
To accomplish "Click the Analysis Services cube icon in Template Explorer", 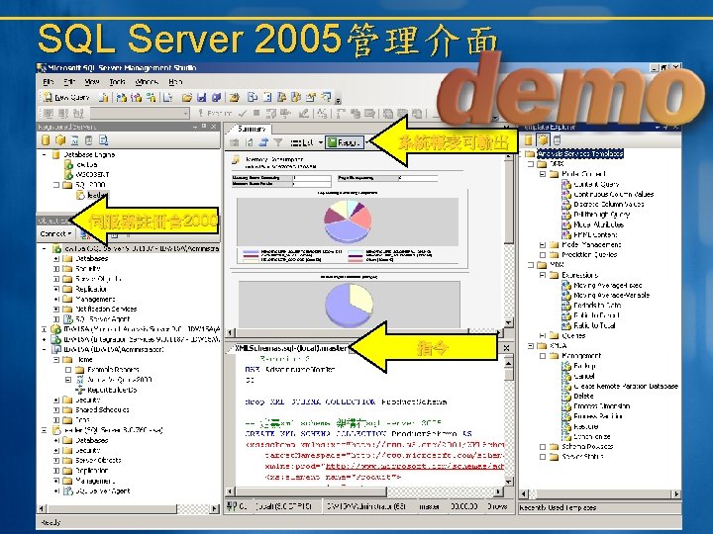I will pyautogui.click(x=543, y=139).
